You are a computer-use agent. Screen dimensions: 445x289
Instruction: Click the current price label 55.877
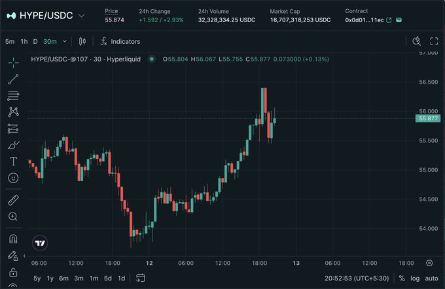[x=428, y=118]
